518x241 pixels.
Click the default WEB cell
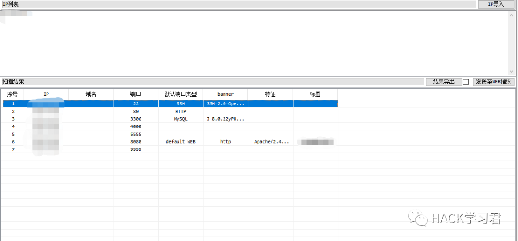pos(181,142)
